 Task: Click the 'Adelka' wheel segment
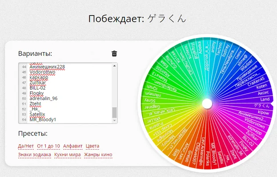coord(200,47)
